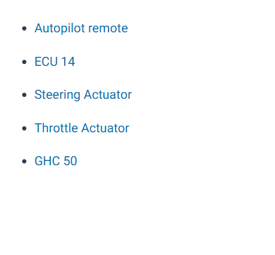Click the bullet beside GHC 50
Image resolution: width=275 pixels, height=255 pixels.
pyautogui.click(x=25, y=161)
